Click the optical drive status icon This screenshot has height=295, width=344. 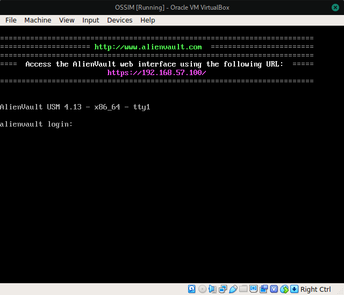202,289
